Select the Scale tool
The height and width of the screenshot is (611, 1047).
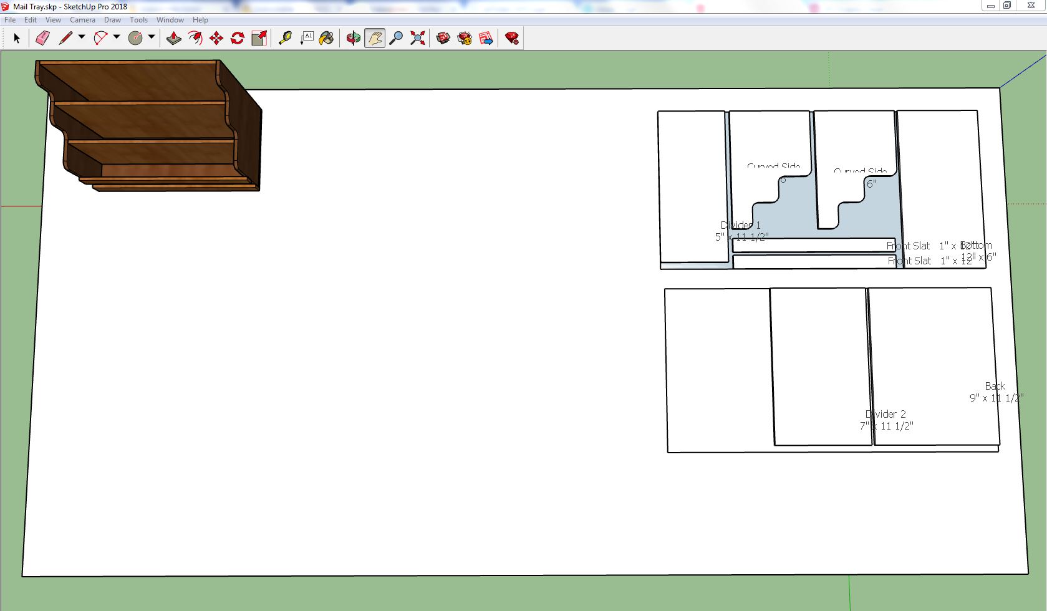259,38
